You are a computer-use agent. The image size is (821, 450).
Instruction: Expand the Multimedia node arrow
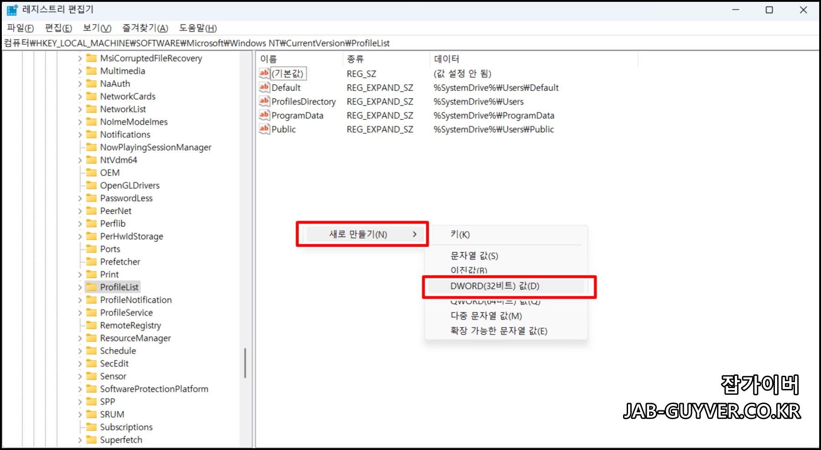click(x=79, y=71)
